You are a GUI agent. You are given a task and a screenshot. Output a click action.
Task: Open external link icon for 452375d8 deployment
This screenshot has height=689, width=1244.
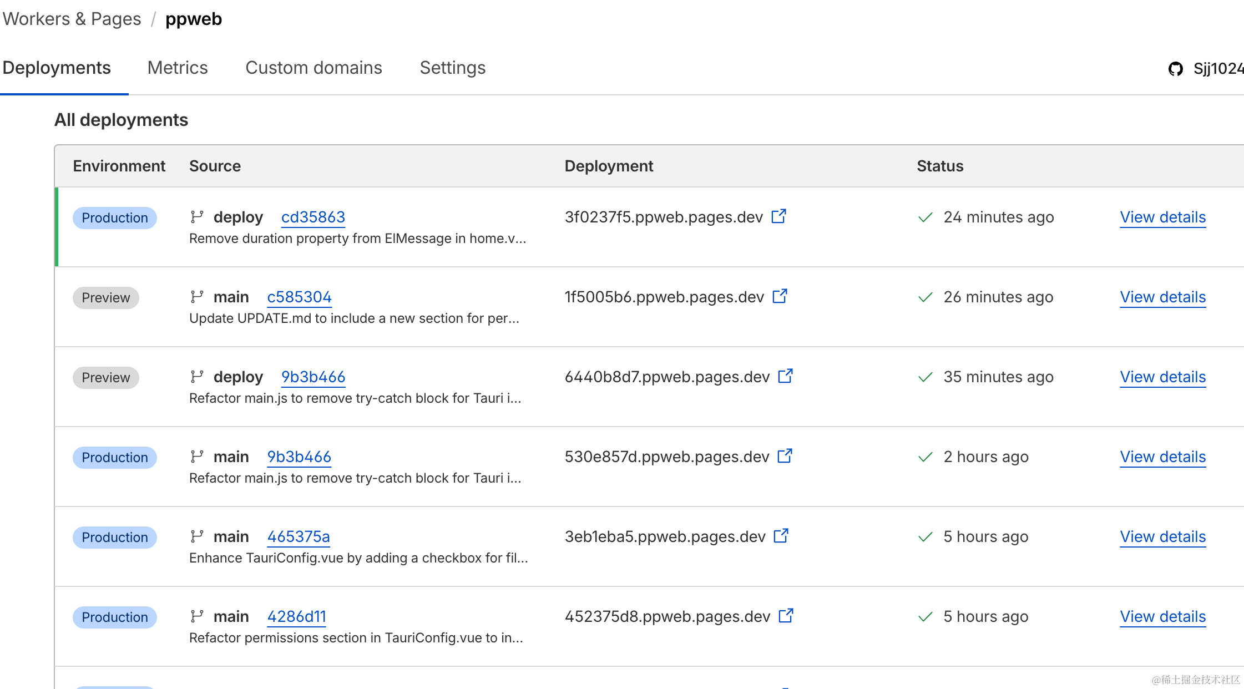click(786, 616)
